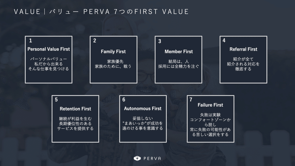This screenshot has width=295, height=166.
Task: Select the Failure First card
Action: [210, 119]
